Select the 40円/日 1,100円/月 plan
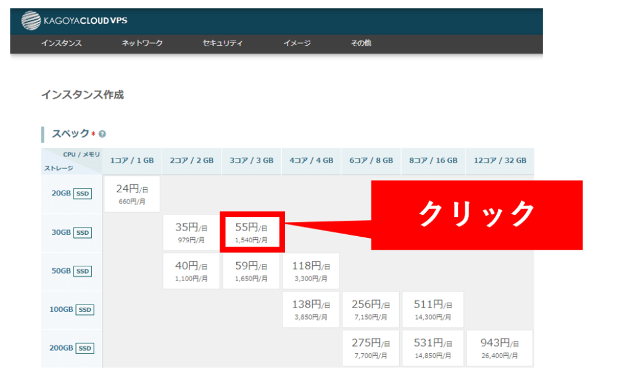The height and width of the screenshot is (381, 617). pyautogui.click(x=191, y=271)
